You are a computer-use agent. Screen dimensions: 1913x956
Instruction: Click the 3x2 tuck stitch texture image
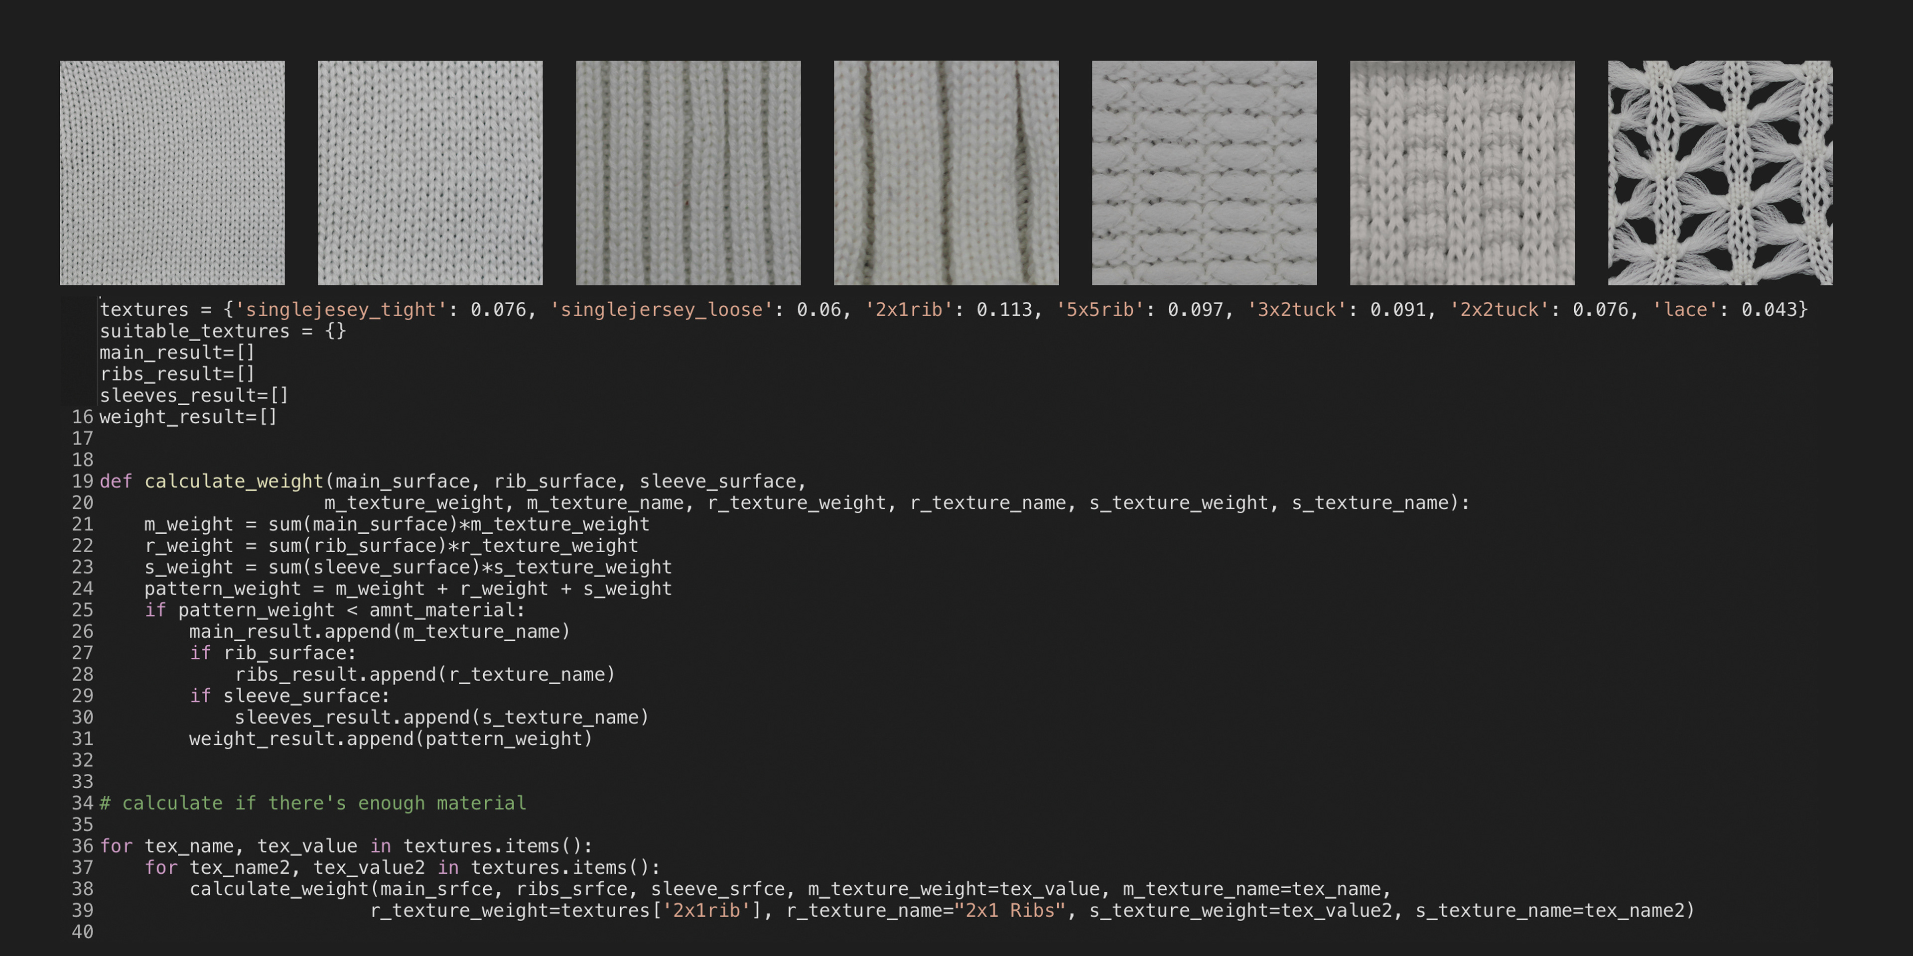point(1205,173)
